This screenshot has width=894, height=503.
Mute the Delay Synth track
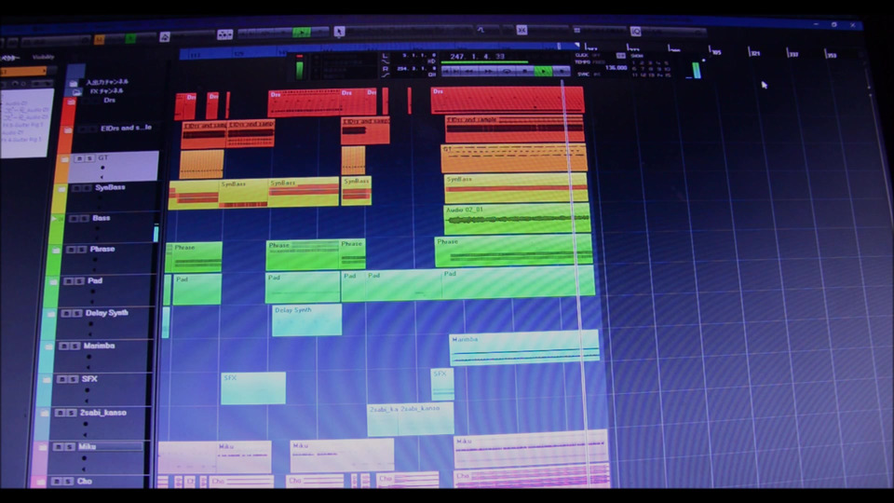pyautogui.click(x=65, y=314)
